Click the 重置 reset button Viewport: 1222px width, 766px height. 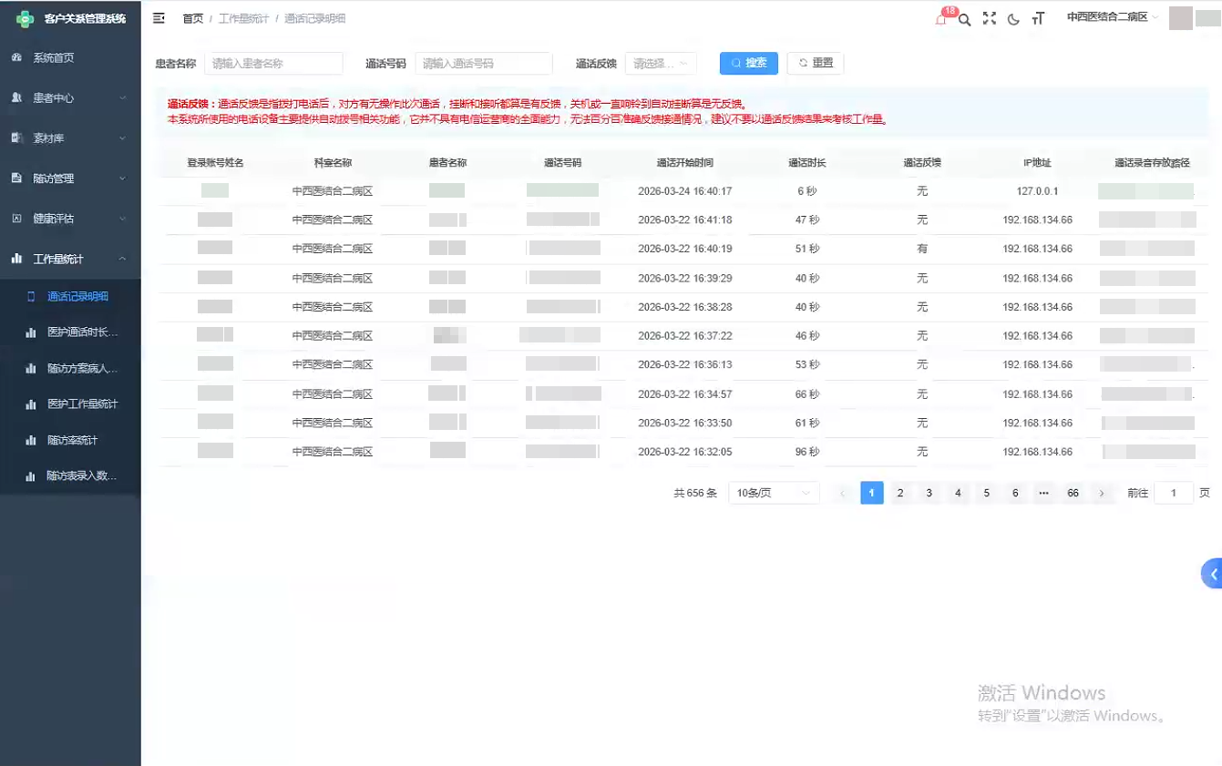pos(815,63)
